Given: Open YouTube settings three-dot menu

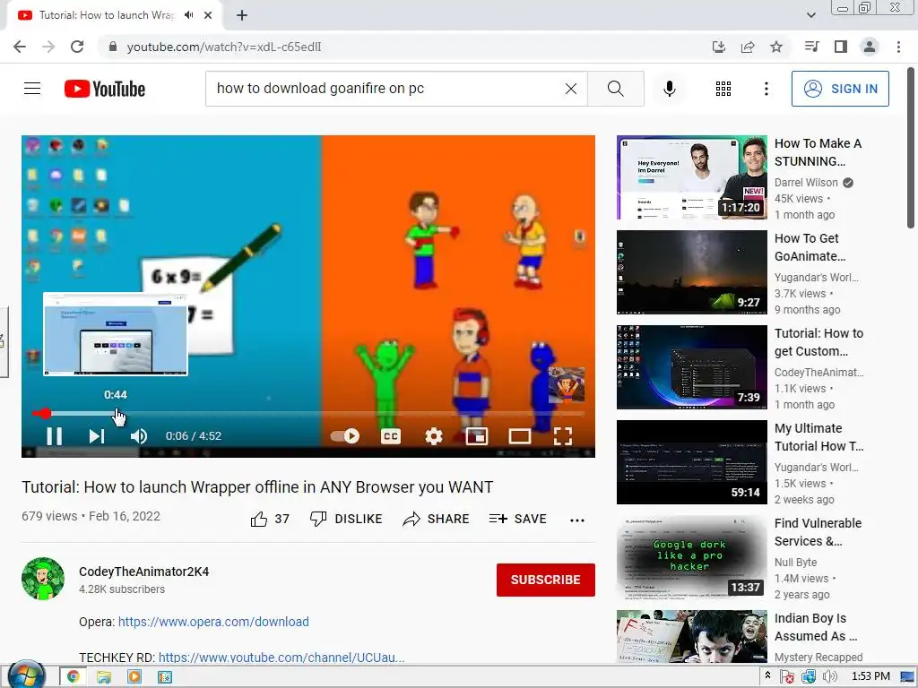Looking at the screenshot, I should 766,89.
